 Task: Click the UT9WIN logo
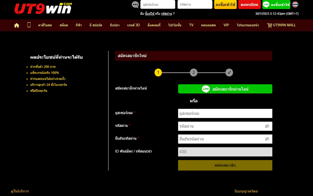point(43,8)
